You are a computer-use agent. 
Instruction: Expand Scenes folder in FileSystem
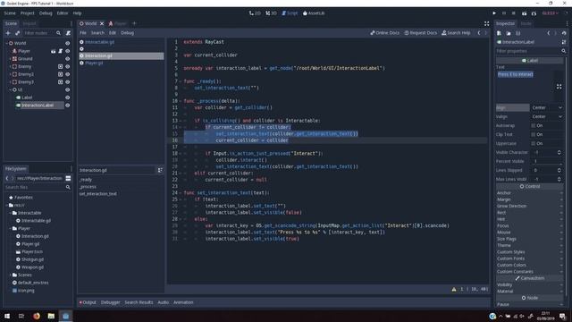(10, 275)
